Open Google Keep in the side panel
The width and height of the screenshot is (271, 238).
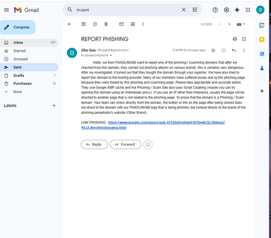tap(262, 40)
